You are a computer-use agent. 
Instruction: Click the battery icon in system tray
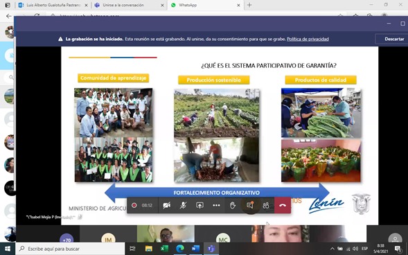(x=340, y=249)
